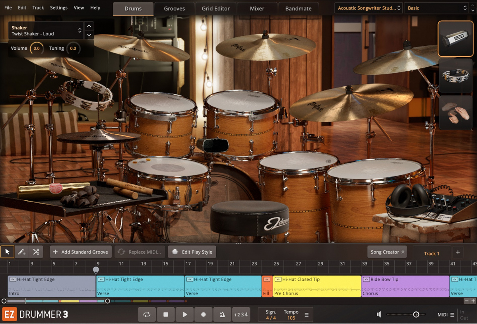Select the shaker percussion thumbnail
The height and width of the screenshot is (324, 477).
click(x=456, y=38)
